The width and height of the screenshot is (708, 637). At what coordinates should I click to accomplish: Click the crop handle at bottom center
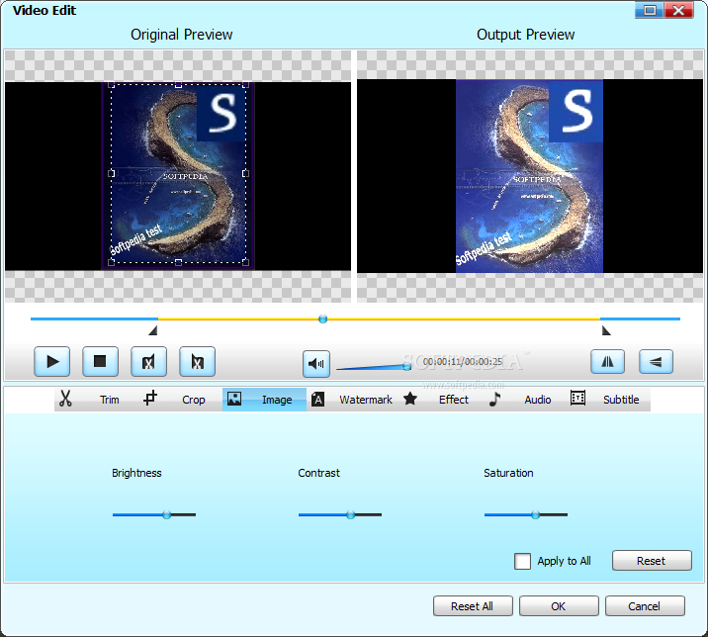178,262
